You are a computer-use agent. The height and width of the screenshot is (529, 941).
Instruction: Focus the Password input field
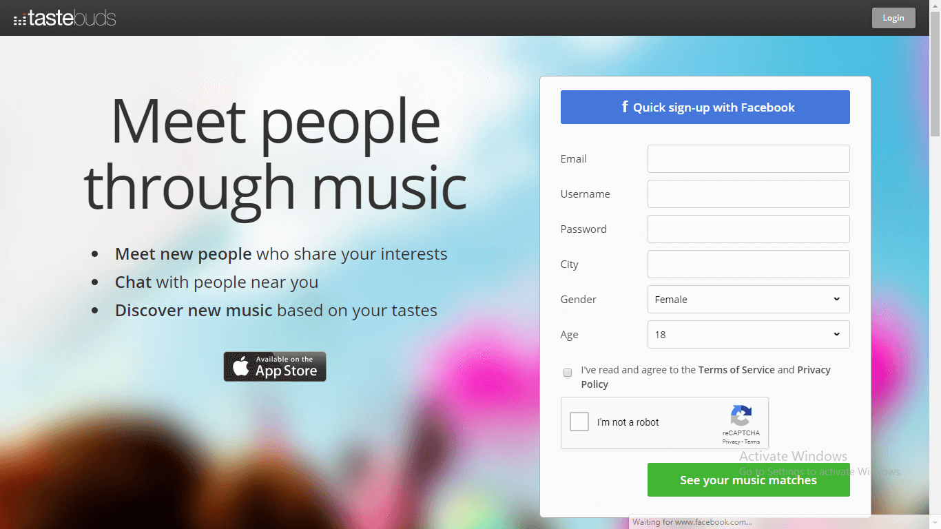(x=749, y=229)
